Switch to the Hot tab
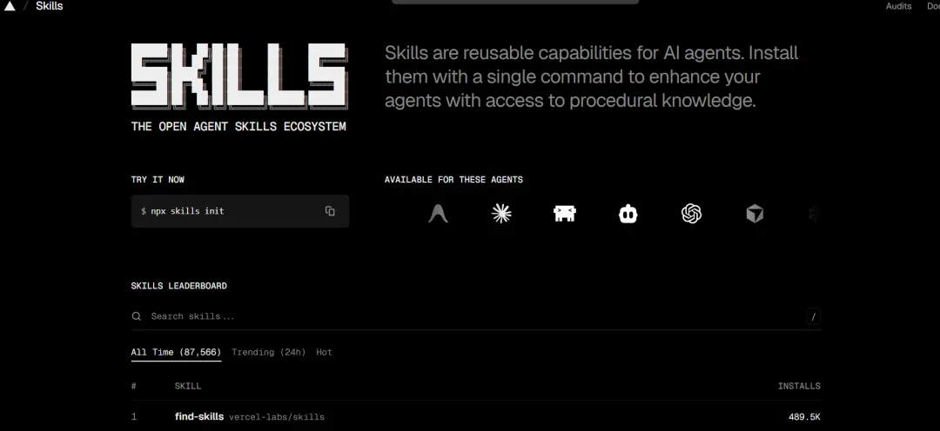Screen dimensions: 940x431 325,352
